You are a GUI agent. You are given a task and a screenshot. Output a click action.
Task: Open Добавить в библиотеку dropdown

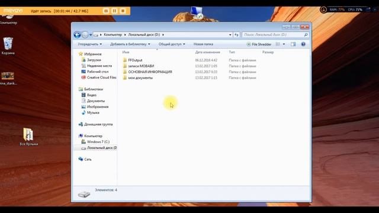[x=130, y=44]
